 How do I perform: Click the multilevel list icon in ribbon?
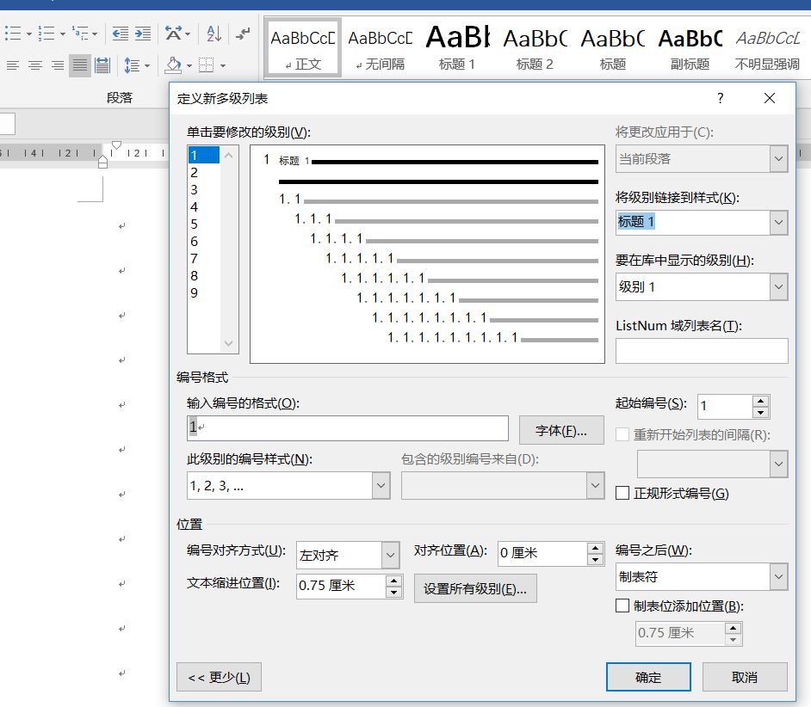point(80,34)
